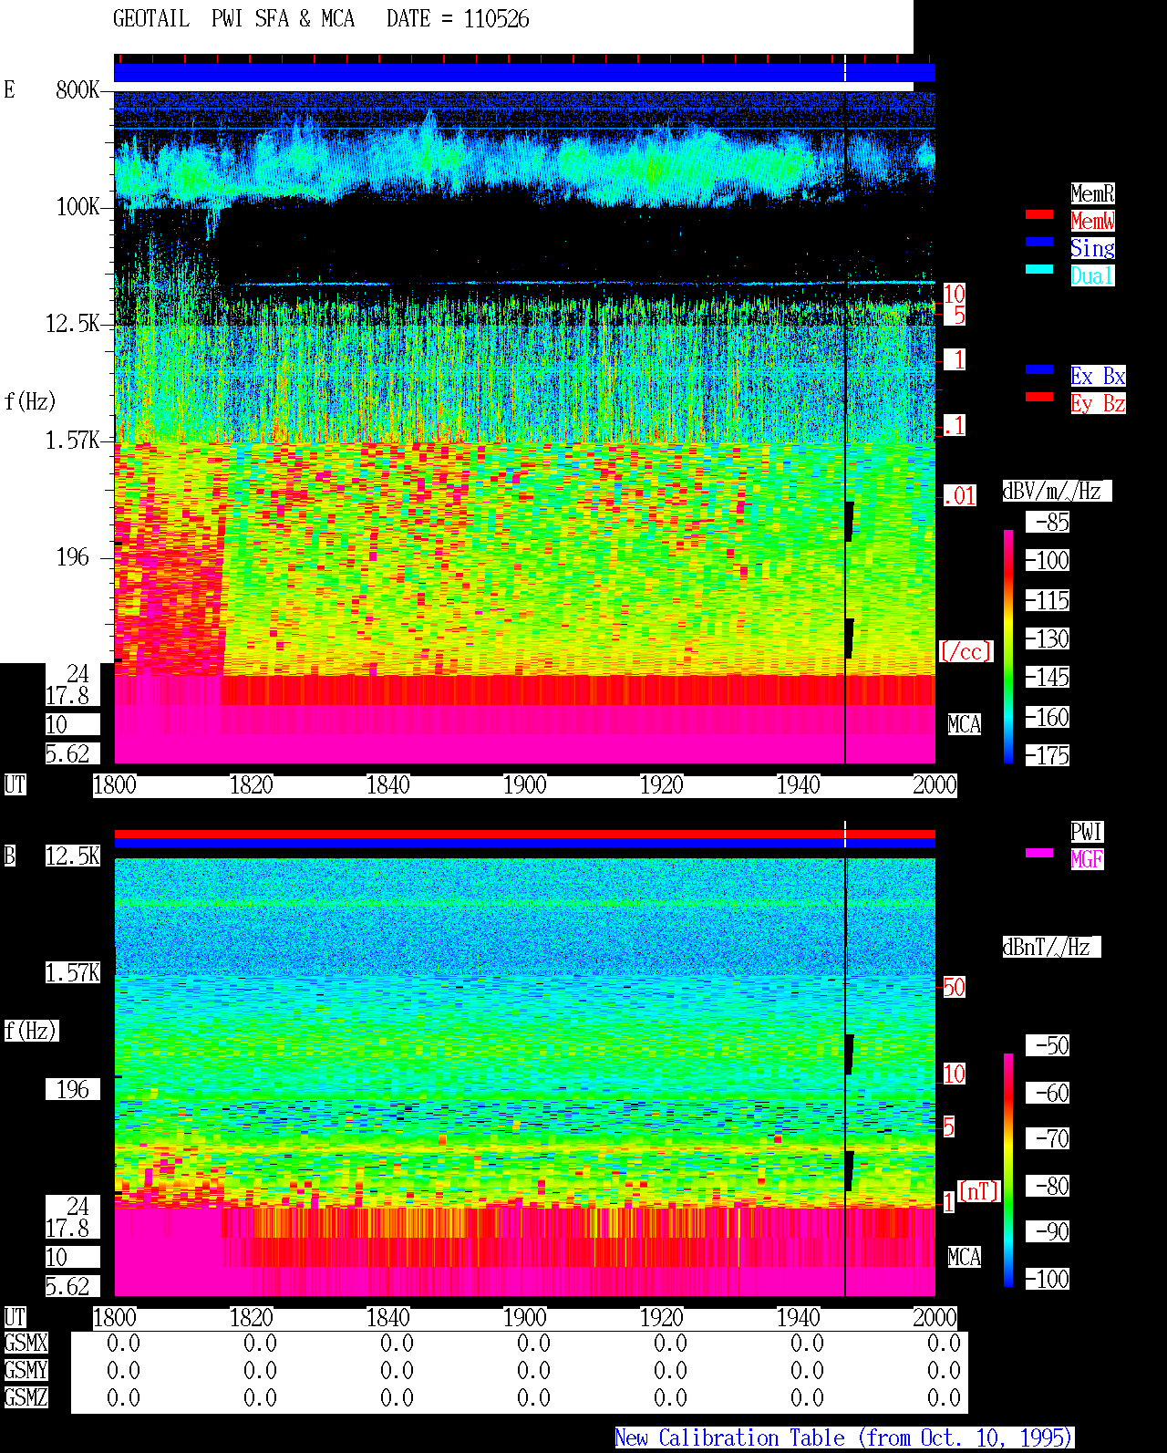Click the 'GSMY' row label
This screenshot has height=1453, width=1167.
[x=26, y=1370]
